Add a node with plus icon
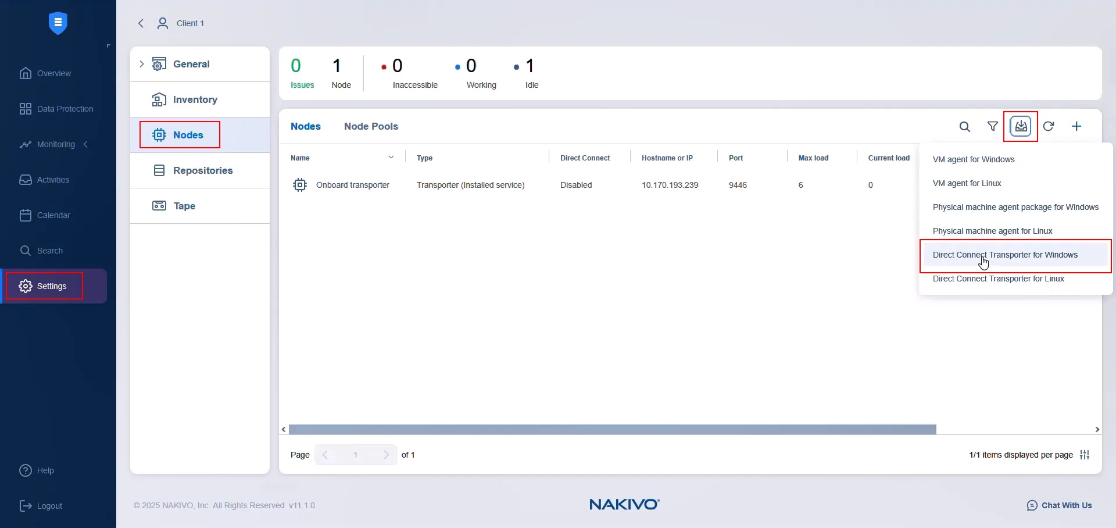1116x528 pixels. [x=1076, y=126]
